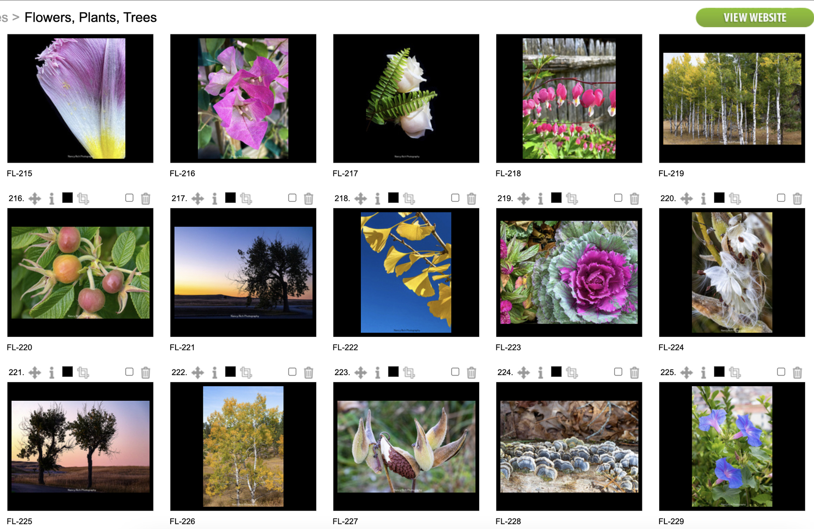
Task: Click the crop icon for image 223
Action: click(x=409, y=373)
